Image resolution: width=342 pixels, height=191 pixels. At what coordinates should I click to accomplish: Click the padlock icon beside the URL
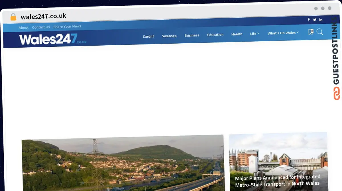coord(13,17)
